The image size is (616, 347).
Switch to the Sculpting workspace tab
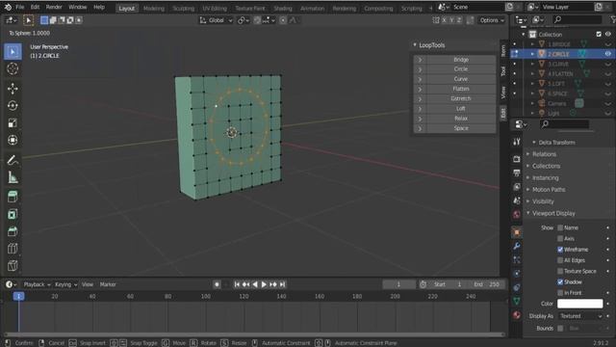click(x=184, y=9)
